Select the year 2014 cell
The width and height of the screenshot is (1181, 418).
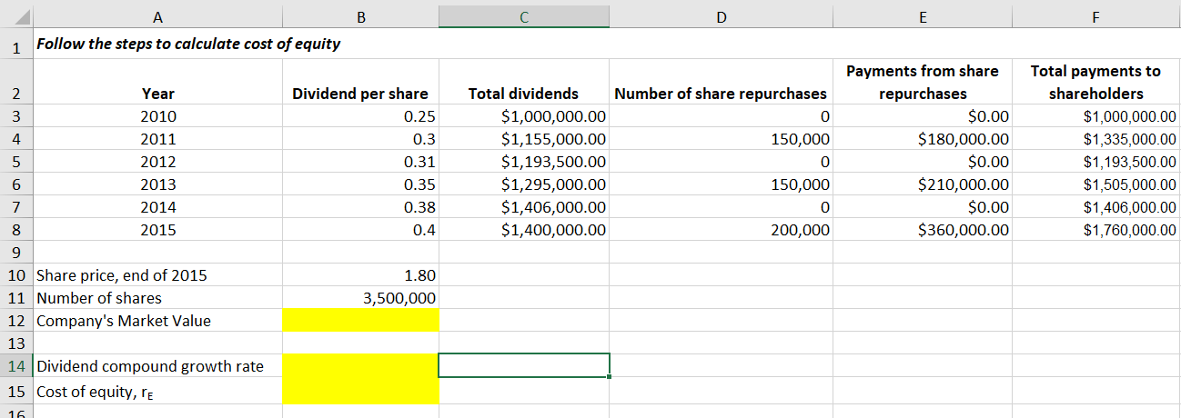click(x=158, y=207)
